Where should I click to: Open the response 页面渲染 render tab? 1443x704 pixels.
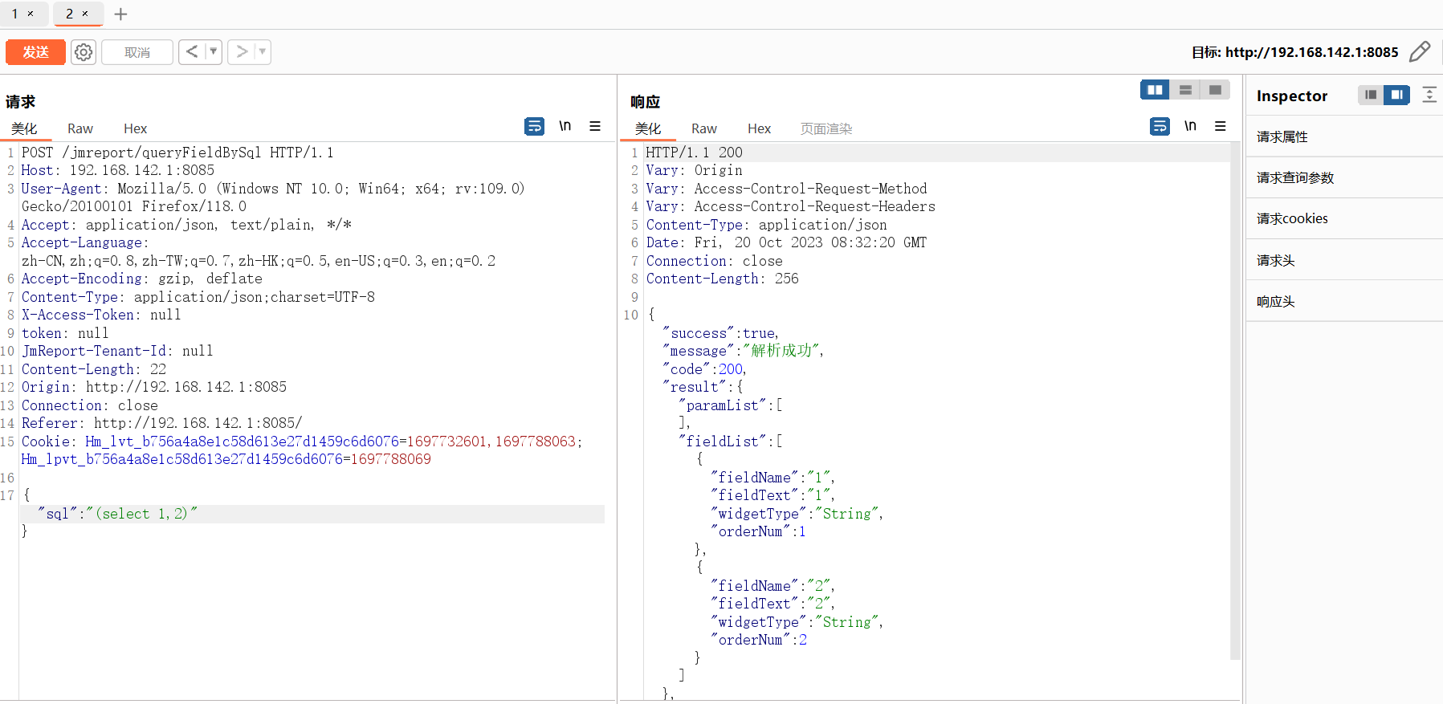826,128
